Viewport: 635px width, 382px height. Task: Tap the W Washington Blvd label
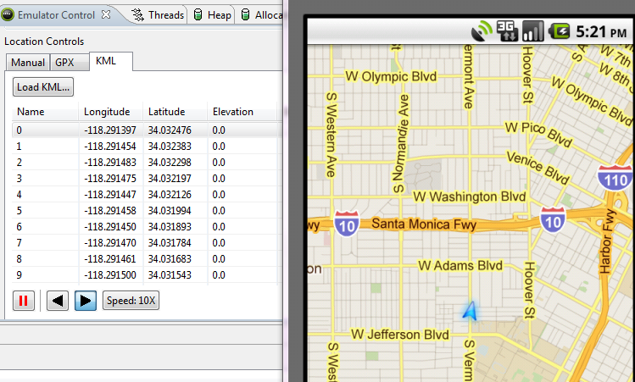point(470,197)
